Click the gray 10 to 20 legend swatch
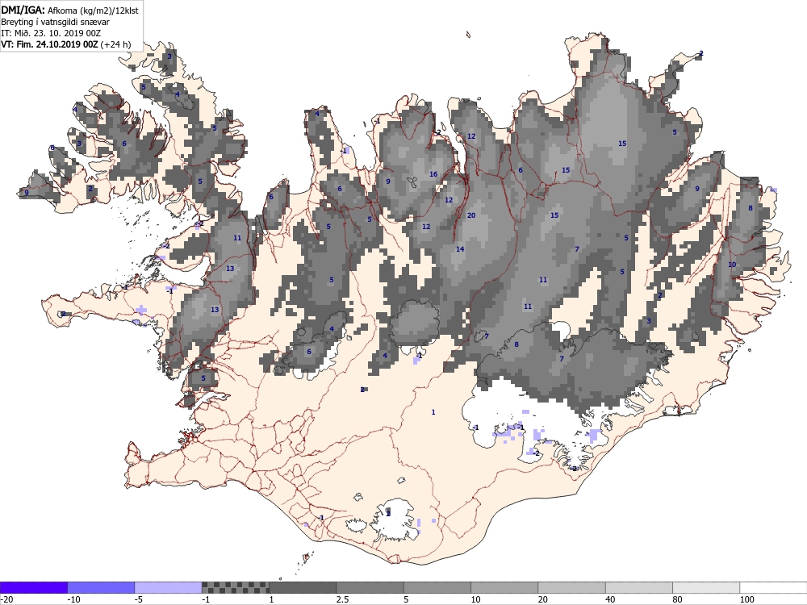Viewport: 807px width, 605px height. click(x=504, y=587)
